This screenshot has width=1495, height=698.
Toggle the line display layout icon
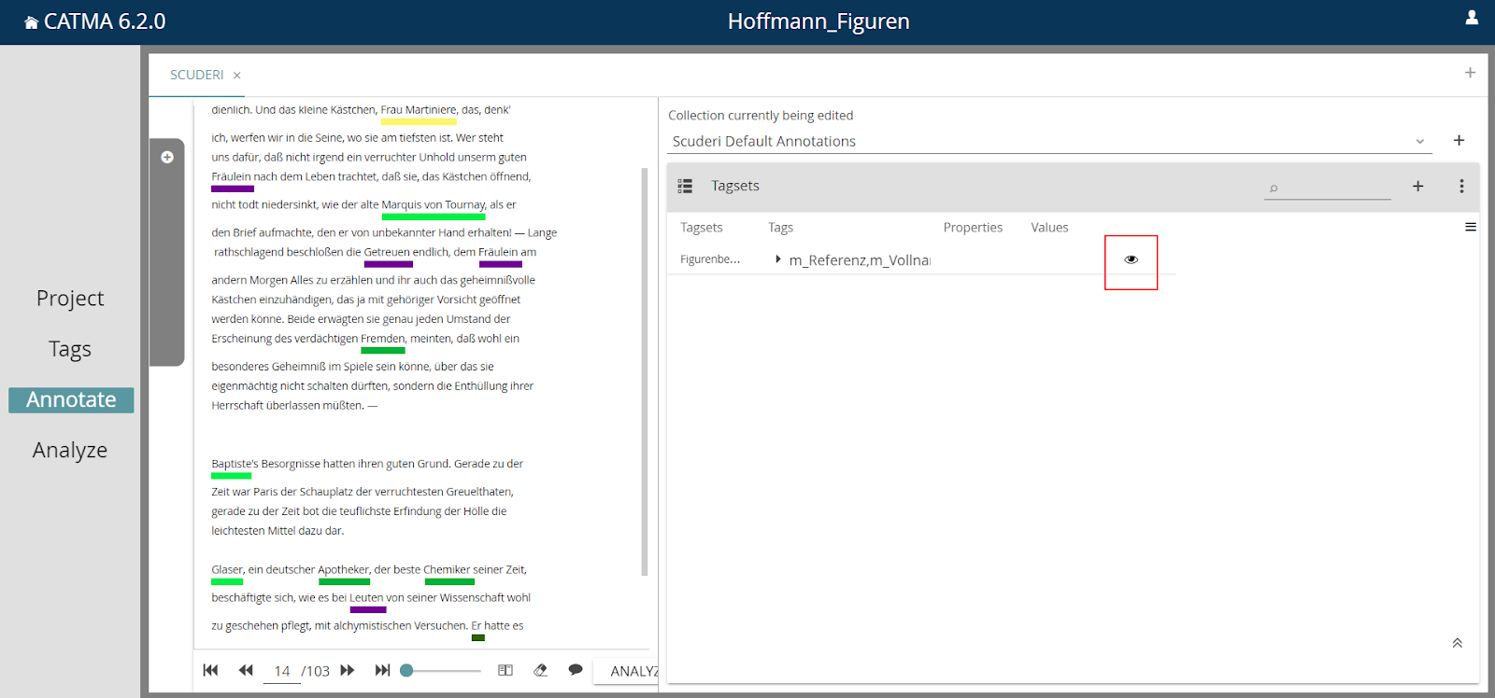[x=505, y=670]
